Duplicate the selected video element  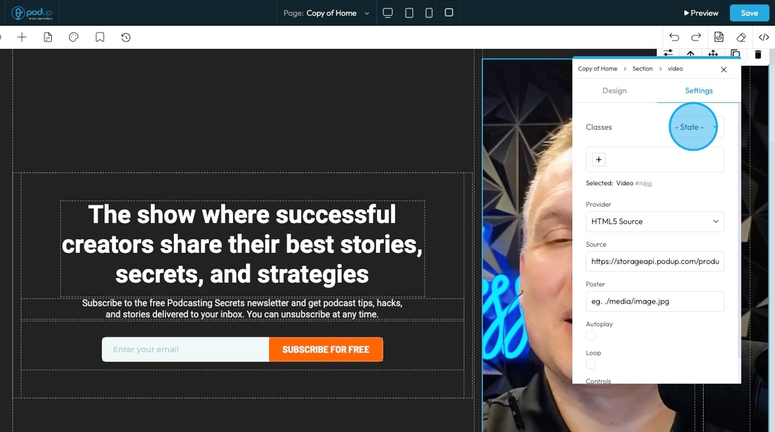[736, 54]
